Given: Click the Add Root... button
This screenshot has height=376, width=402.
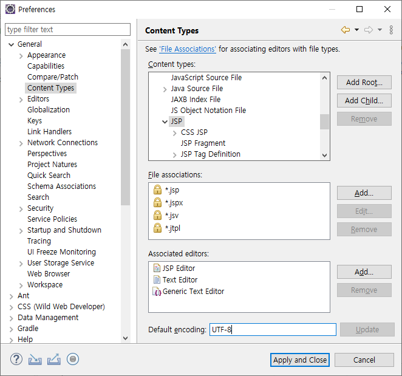Looking at the screenshot, I should (364, 83).
